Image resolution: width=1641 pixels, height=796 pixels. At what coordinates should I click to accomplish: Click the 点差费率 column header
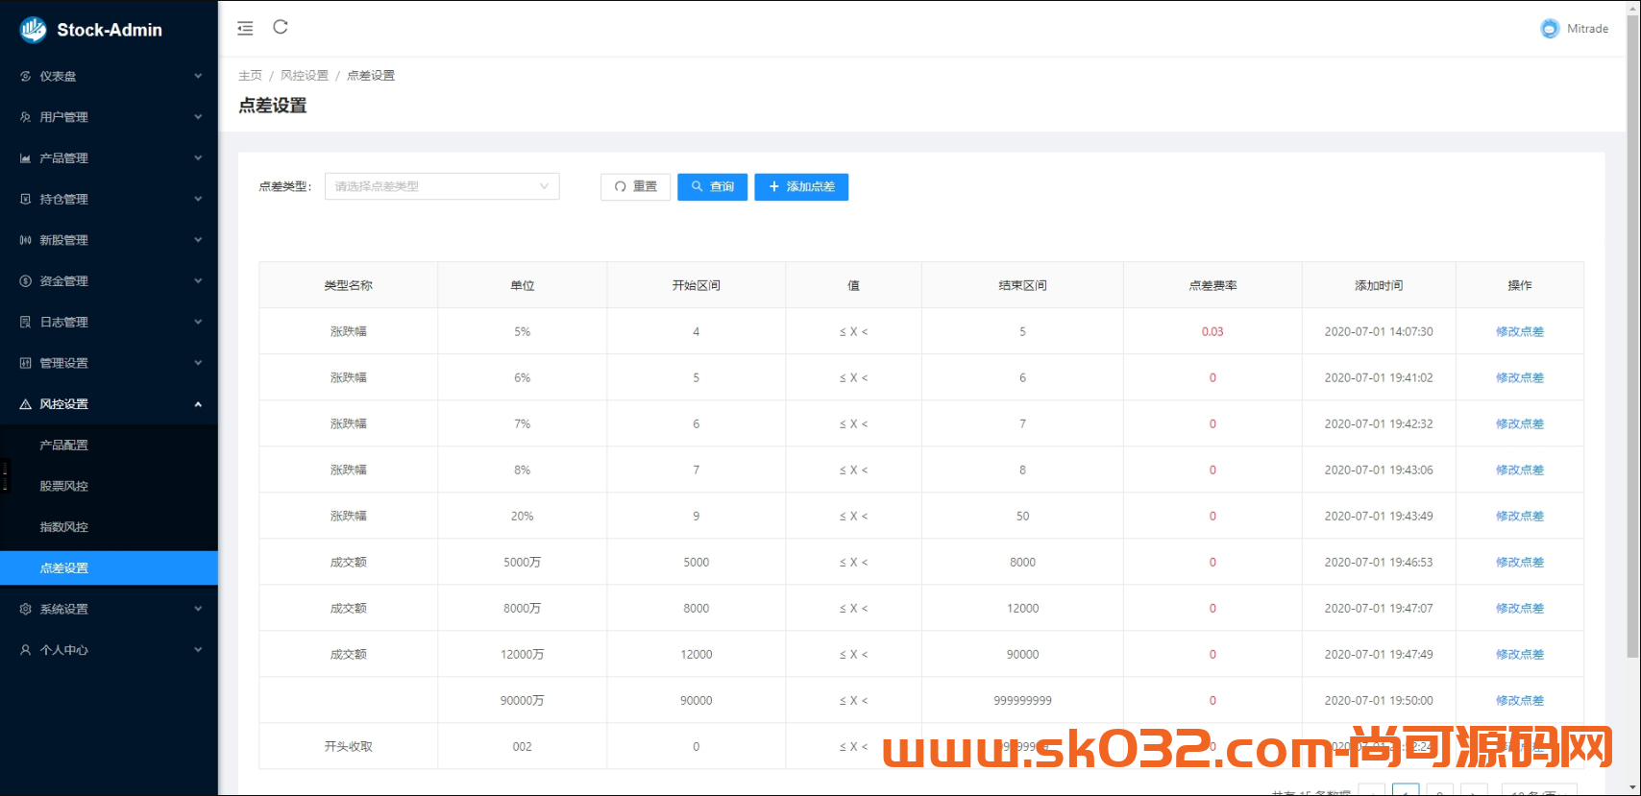tap(1212, 285)
